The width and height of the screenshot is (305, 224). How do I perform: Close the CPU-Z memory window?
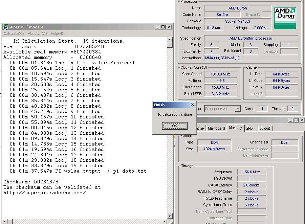302,120
